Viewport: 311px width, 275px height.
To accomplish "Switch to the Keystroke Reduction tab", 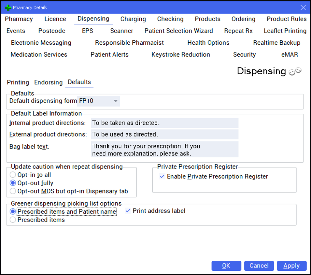I will [180, 55].
